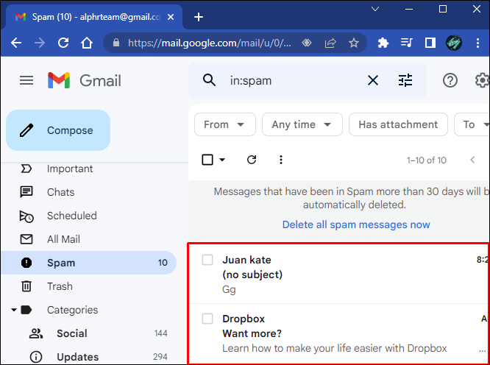Viewport: 490px width, 365px height.
Task: Select the Spam (10) browser tab
Action: 93,17
